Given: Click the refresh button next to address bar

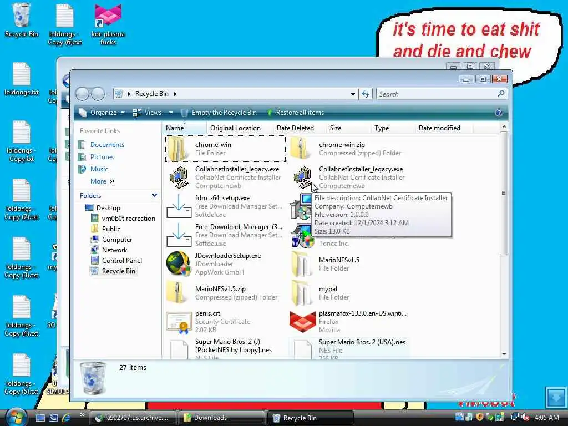Looking at the screenshot, I should click(365, 94).
